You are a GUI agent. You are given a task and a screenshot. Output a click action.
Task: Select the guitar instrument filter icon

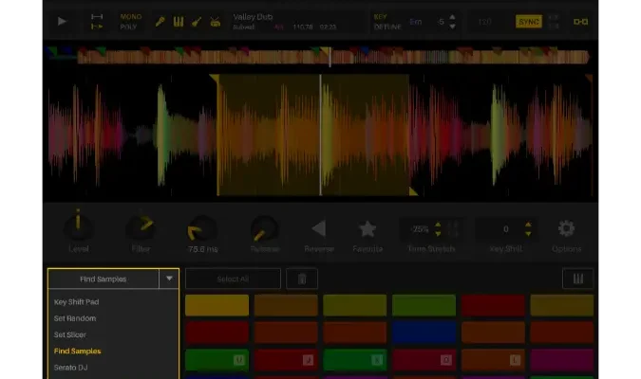(x=196, y=21)
